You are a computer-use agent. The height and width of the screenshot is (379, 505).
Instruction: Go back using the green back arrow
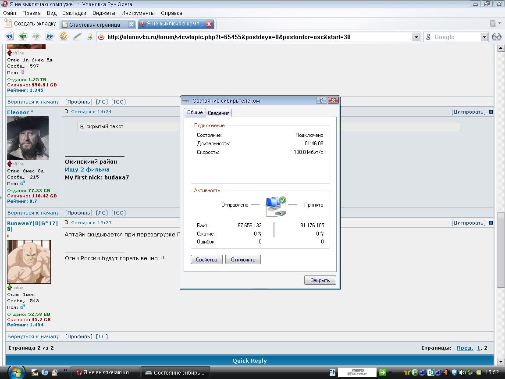pos(23,37)
